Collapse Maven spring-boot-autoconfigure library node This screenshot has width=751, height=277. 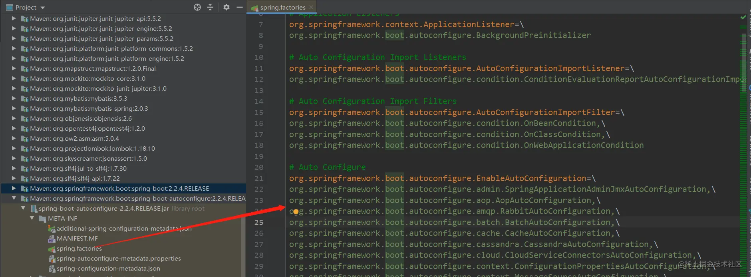coord(14,198)
